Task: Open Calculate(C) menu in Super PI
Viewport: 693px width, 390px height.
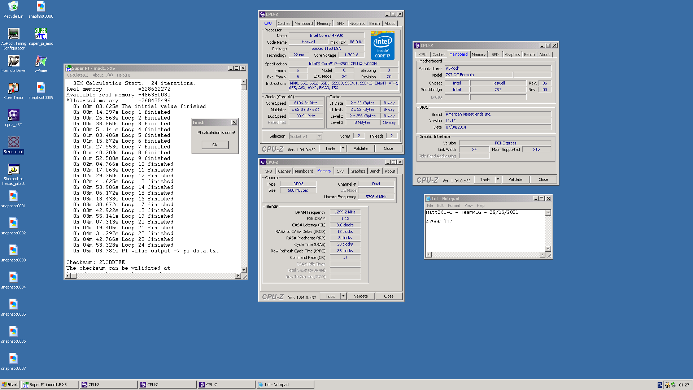Action: (x=77, y=75)
